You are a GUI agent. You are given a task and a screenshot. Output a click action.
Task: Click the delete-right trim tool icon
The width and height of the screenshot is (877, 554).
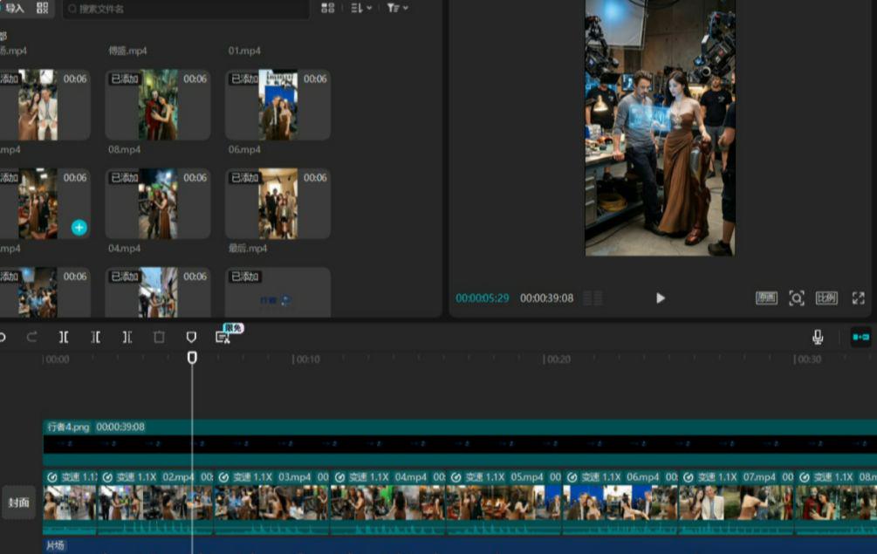pyautogui.click(x=127, y=337)
